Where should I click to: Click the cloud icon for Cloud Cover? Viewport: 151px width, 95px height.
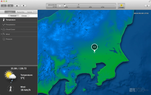pyautogui.click(x=4, y=29)
